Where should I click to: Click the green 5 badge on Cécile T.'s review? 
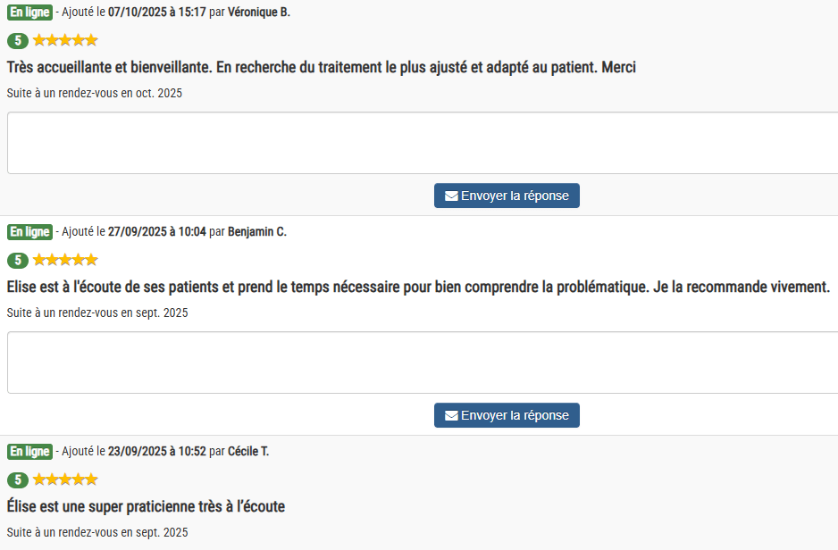(17, 480)
